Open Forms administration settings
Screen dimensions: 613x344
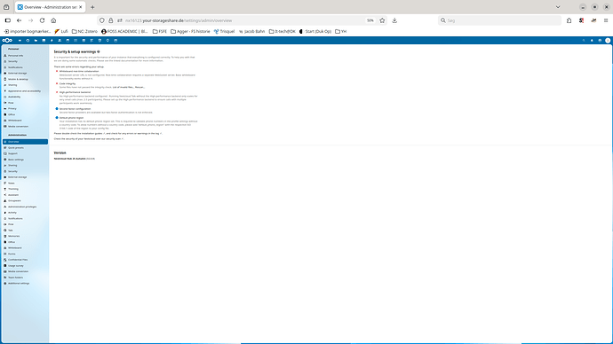click(x=25, y=254)
